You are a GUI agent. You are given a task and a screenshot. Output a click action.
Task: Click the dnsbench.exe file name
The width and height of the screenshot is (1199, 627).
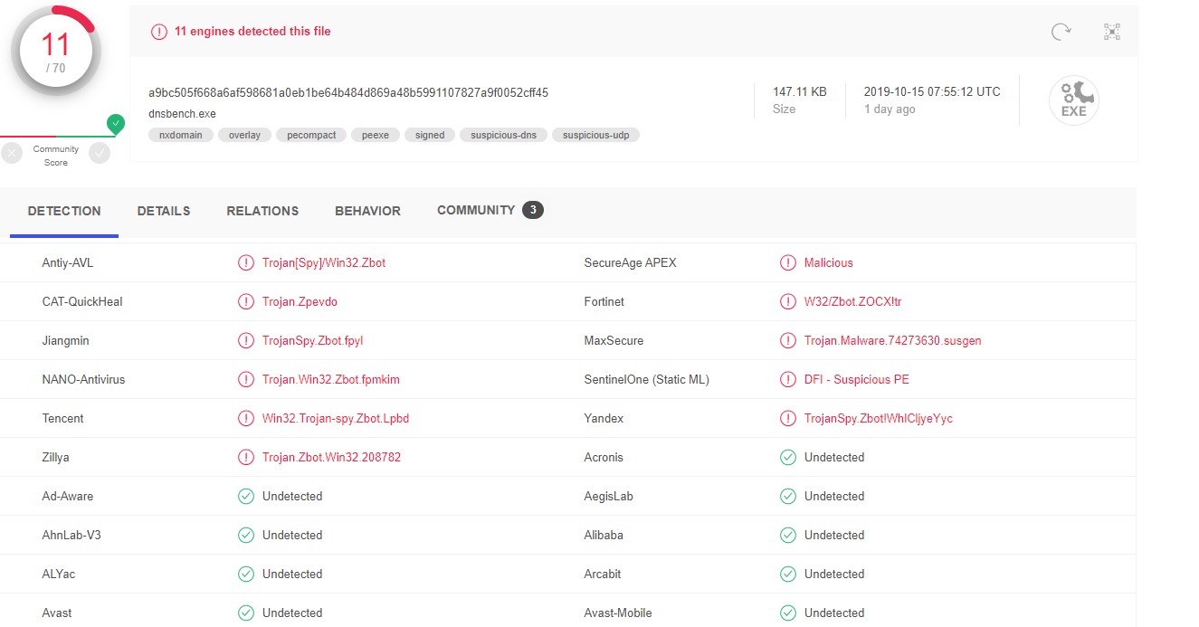(x=182, y=114)
